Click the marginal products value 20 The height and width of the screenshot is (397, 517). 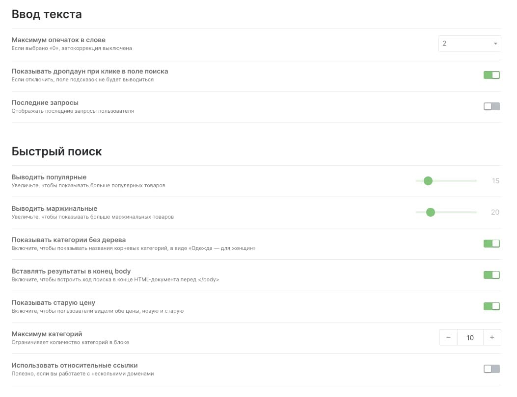coord(495,212)
